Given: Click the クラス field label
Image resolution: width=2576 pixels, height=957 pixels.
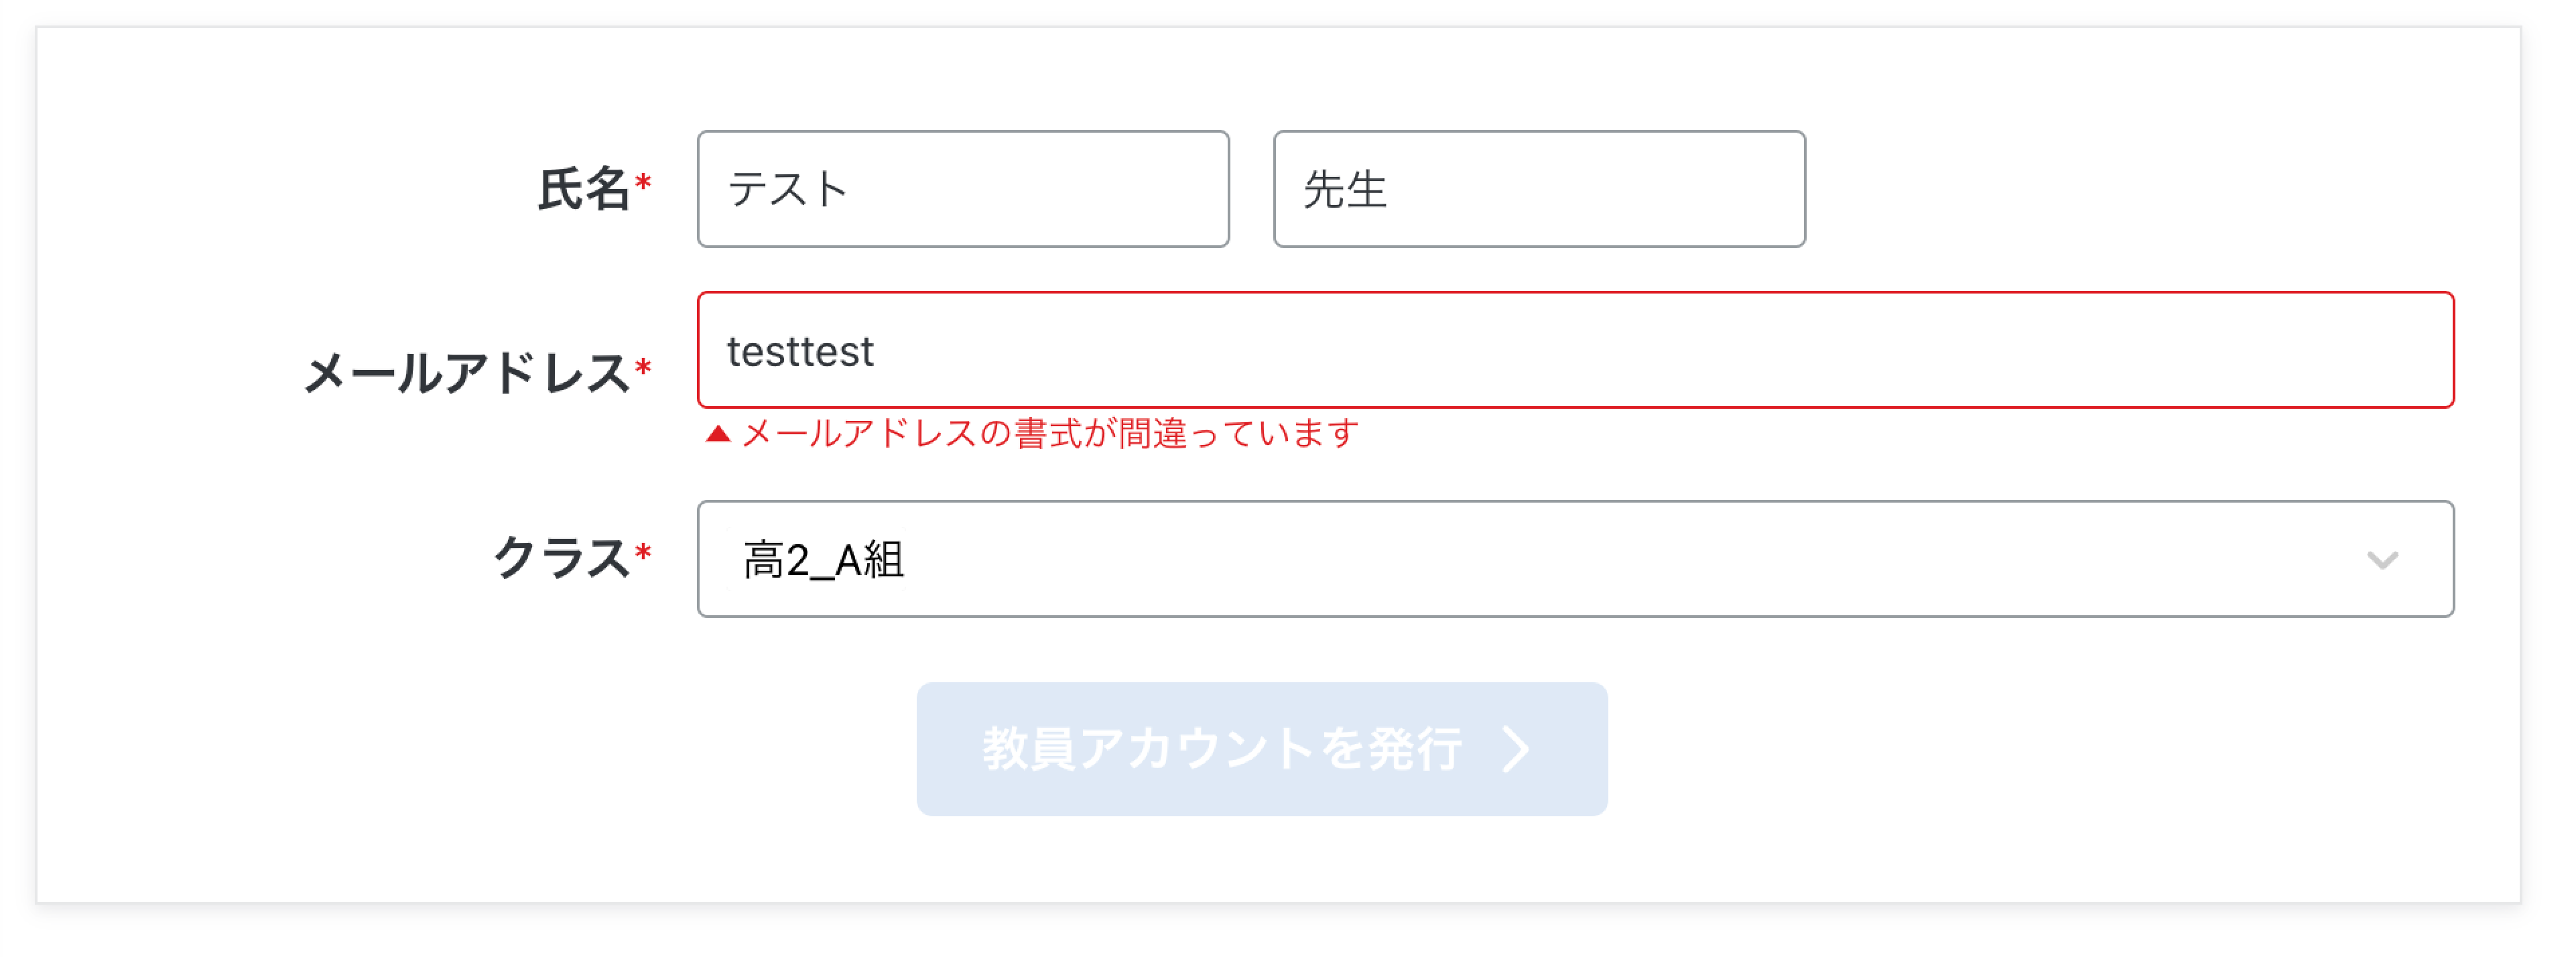Looking at the screenshot, I should (x=560, y=558).
